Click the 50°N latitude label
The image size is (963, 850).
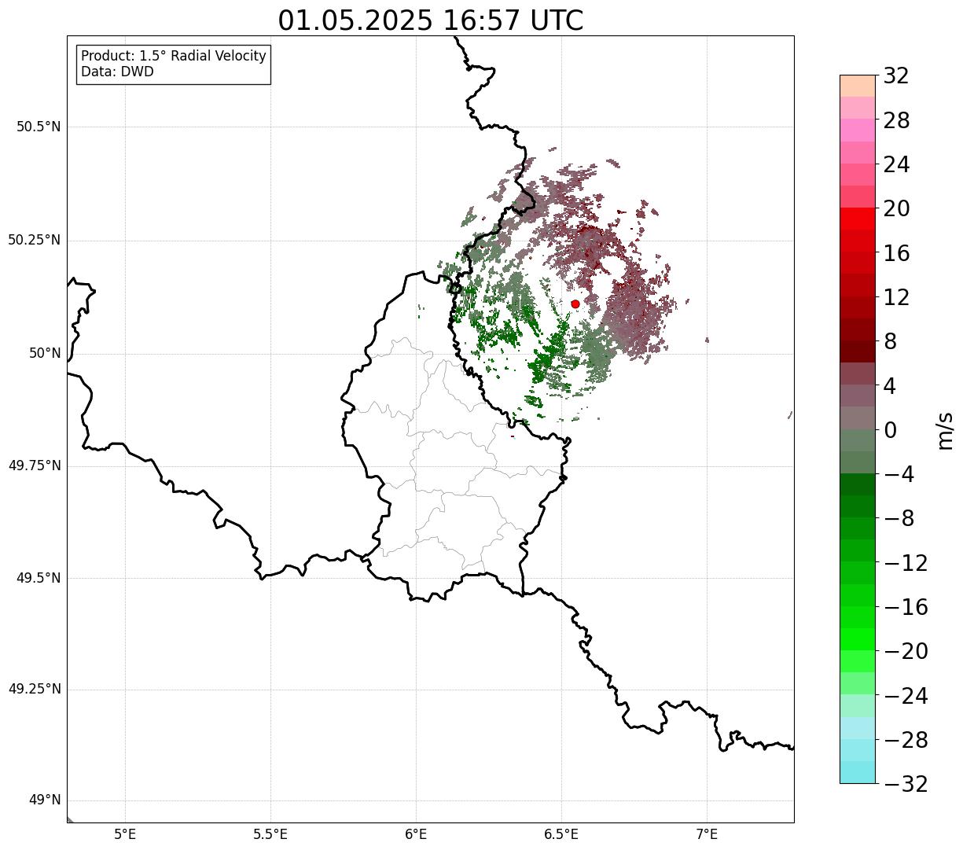[x=45, y=353]
